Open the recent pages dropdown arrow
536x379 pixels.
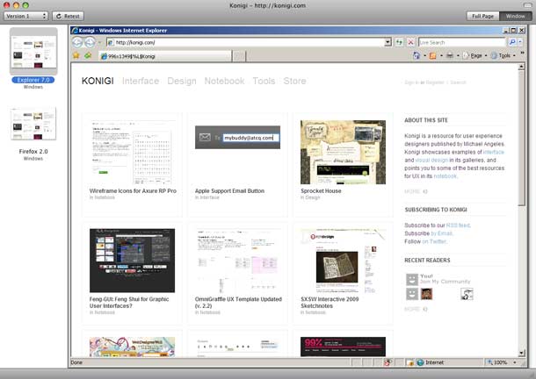[100, 43]
